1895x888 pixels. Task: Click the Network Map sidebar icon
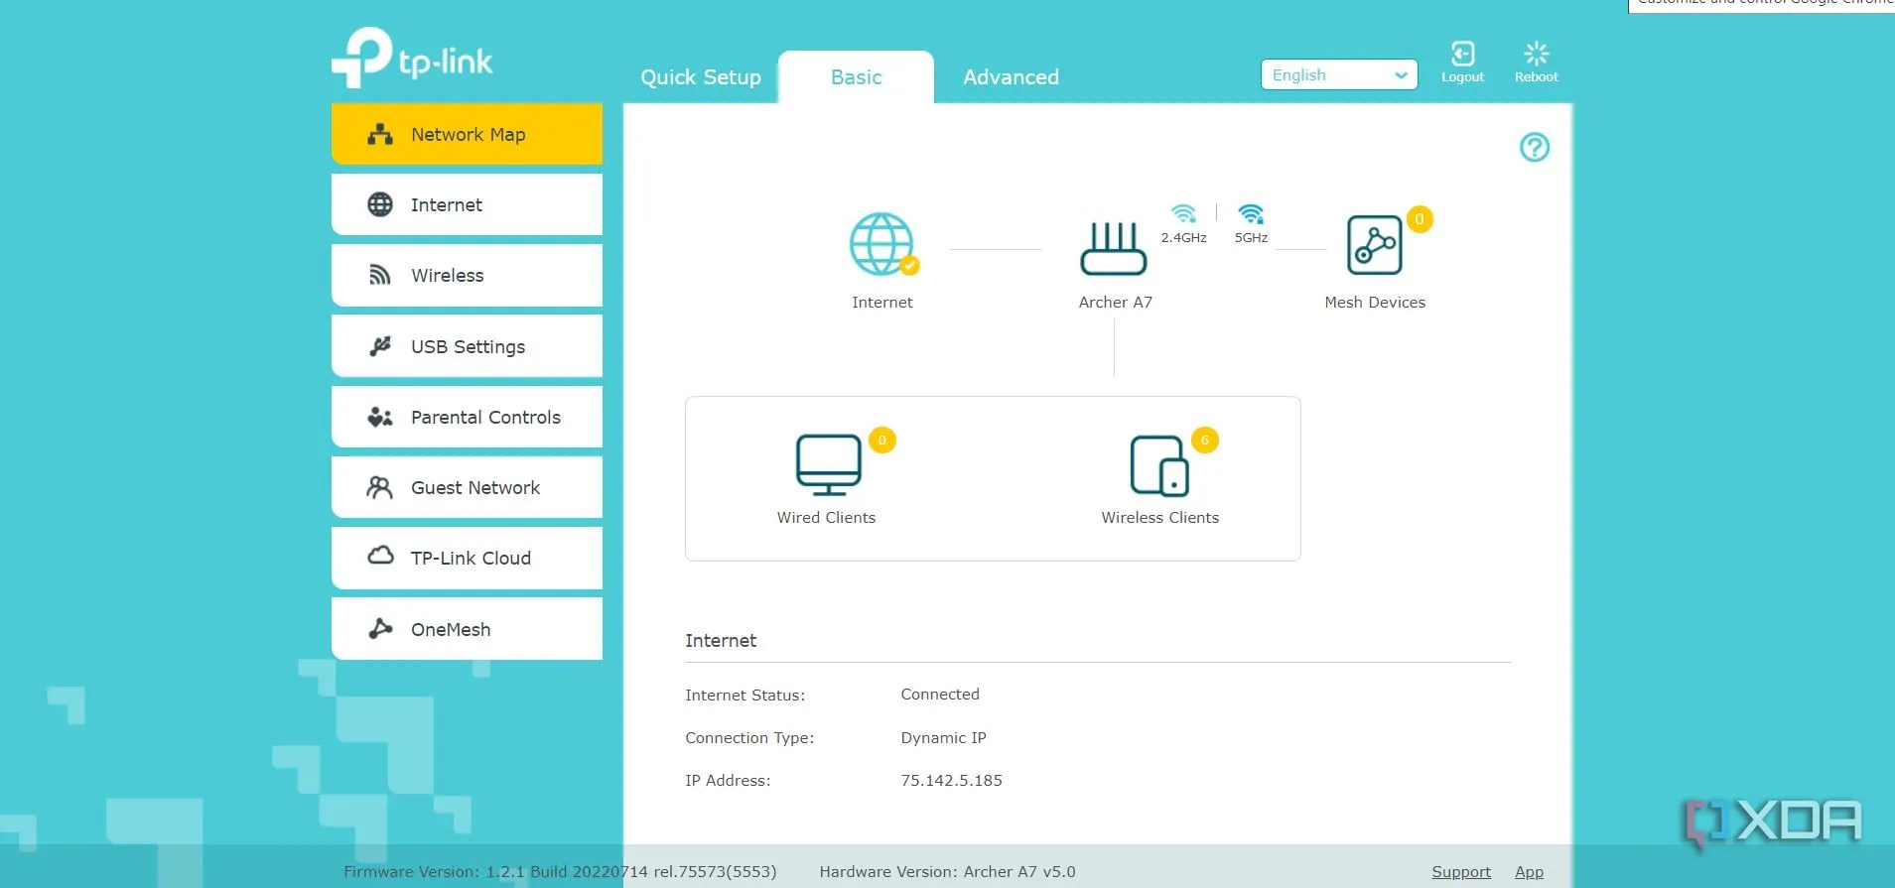pos(380,135)
